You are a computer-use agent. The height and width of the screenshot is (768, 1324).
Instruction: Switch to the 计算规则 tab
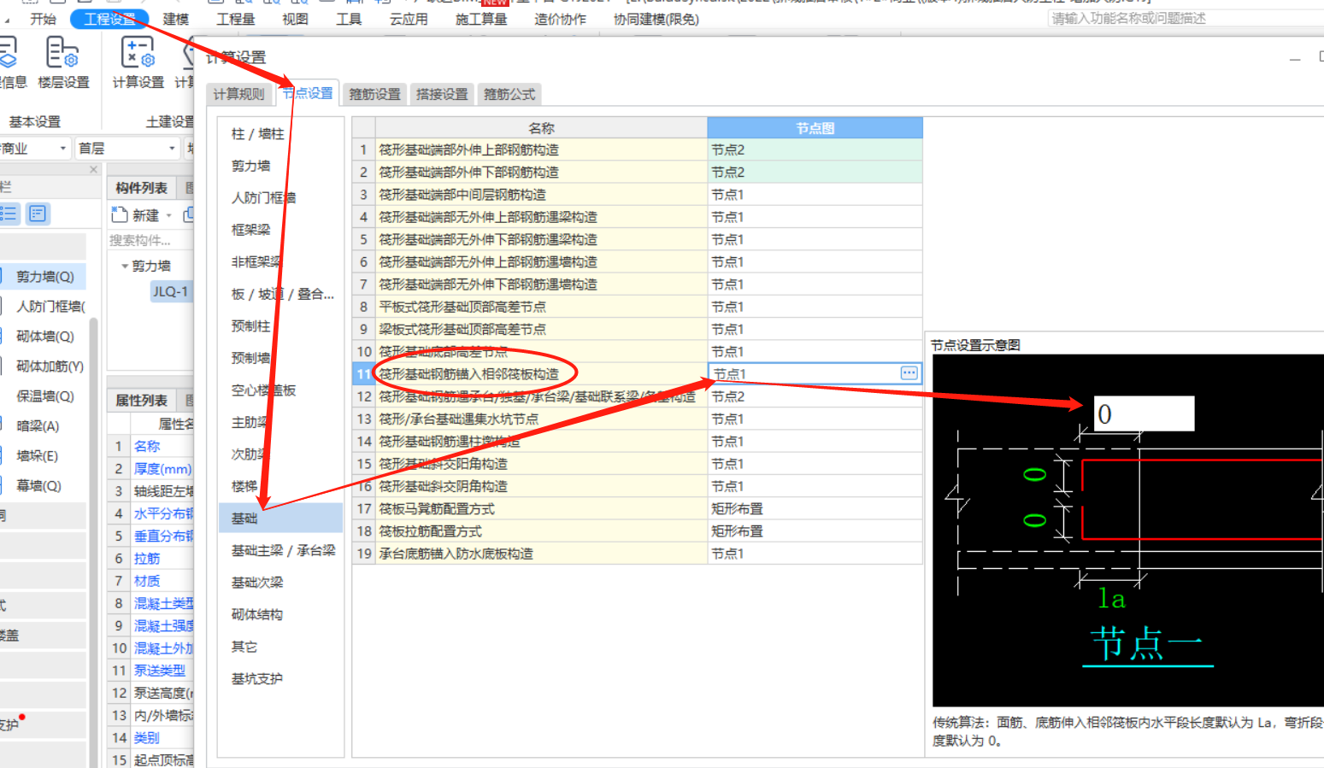click(x=238, y=94)
